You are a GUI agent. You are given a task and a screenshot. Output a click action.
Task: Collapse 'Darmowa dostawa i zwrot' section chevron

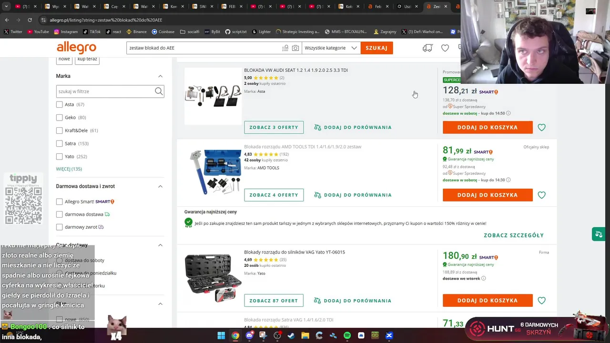point(160,186)
